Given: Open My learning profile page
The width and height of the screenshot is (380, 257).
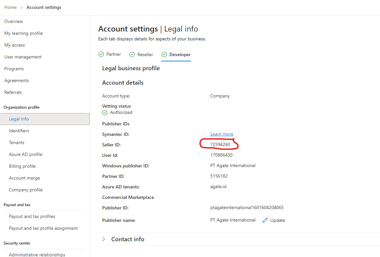Looking at the screenshot, I should [x=24, y=33].
